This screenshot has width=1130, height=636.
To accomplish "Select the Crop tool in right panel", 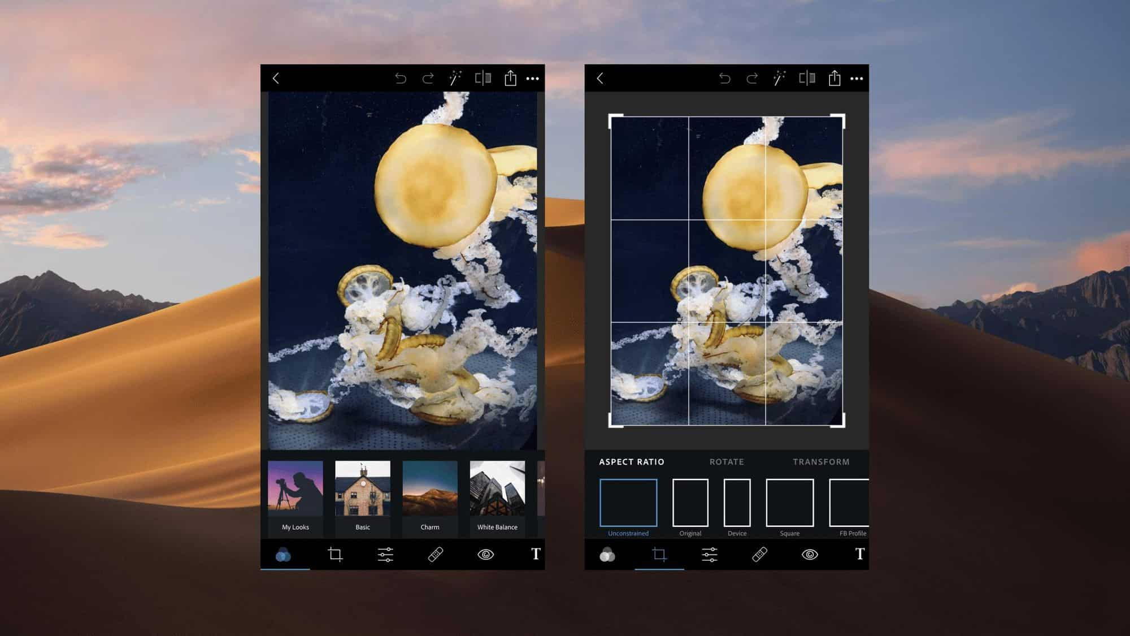I will point(658,553).
